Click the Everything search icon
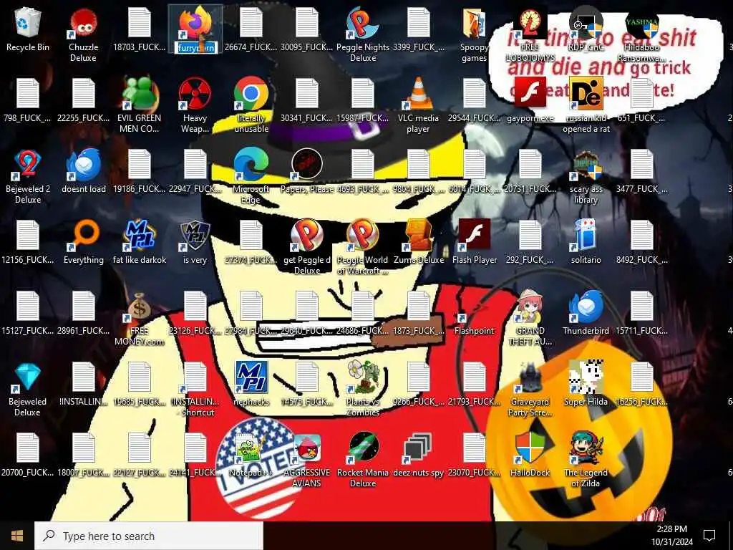733x550 pixels. [x=83, y=236]
